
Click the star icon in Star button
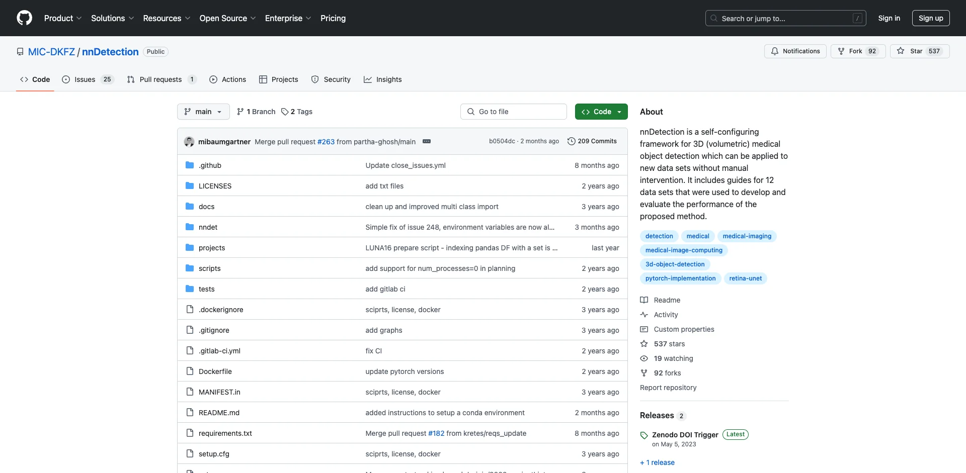[901, 51]
